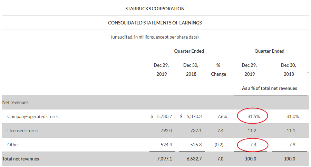Screen dimensions: 311x167
Task: Select the Other row label
Action: [13, 145]
